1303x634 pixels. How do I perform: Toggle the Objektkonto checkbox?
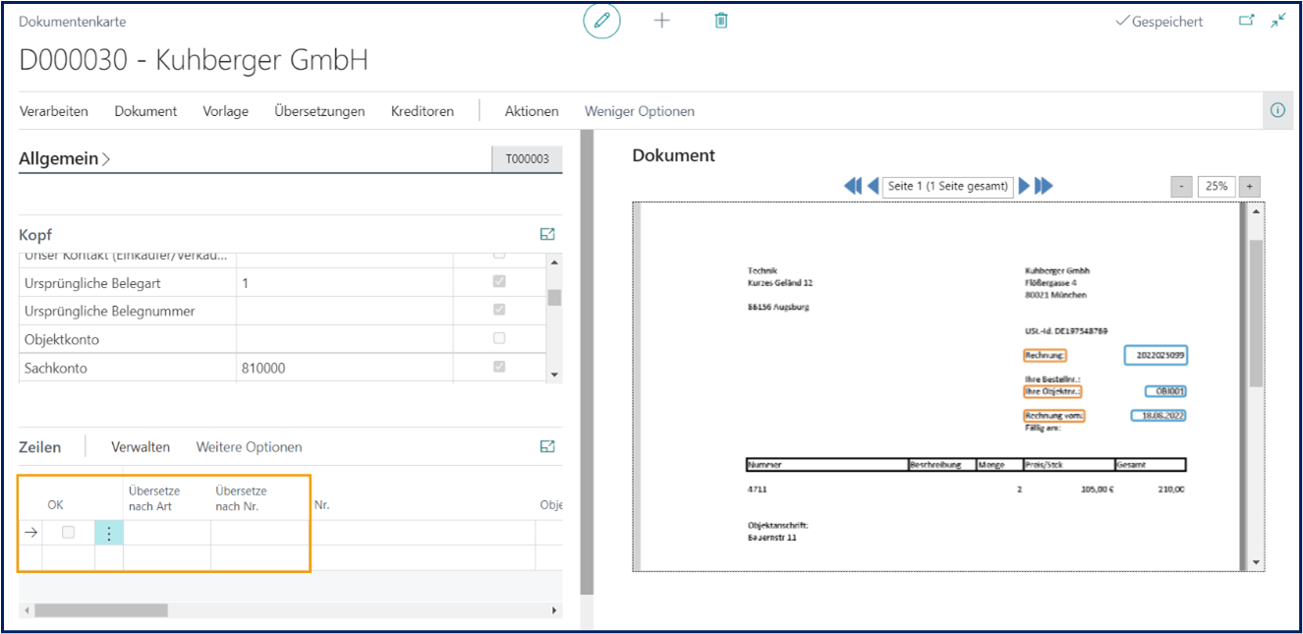(x=499, y=339)
